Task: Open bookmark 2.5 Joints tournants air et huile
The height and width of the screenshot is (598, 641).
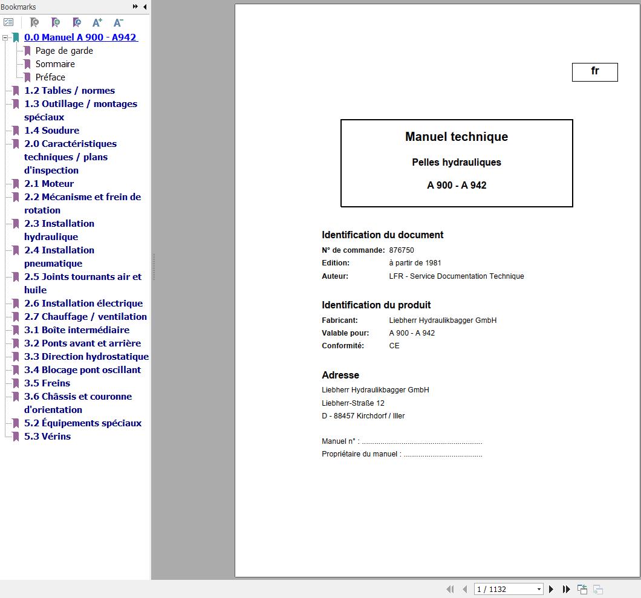Action: (x=83, y=283)
